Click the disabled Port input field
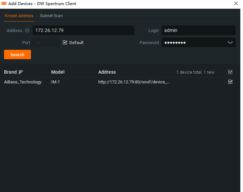The image size is (243, 192). pos(46,42)
